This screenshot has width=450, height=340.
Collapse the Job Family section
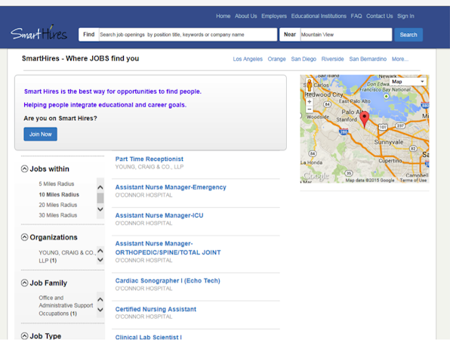(x=25, y=283)
